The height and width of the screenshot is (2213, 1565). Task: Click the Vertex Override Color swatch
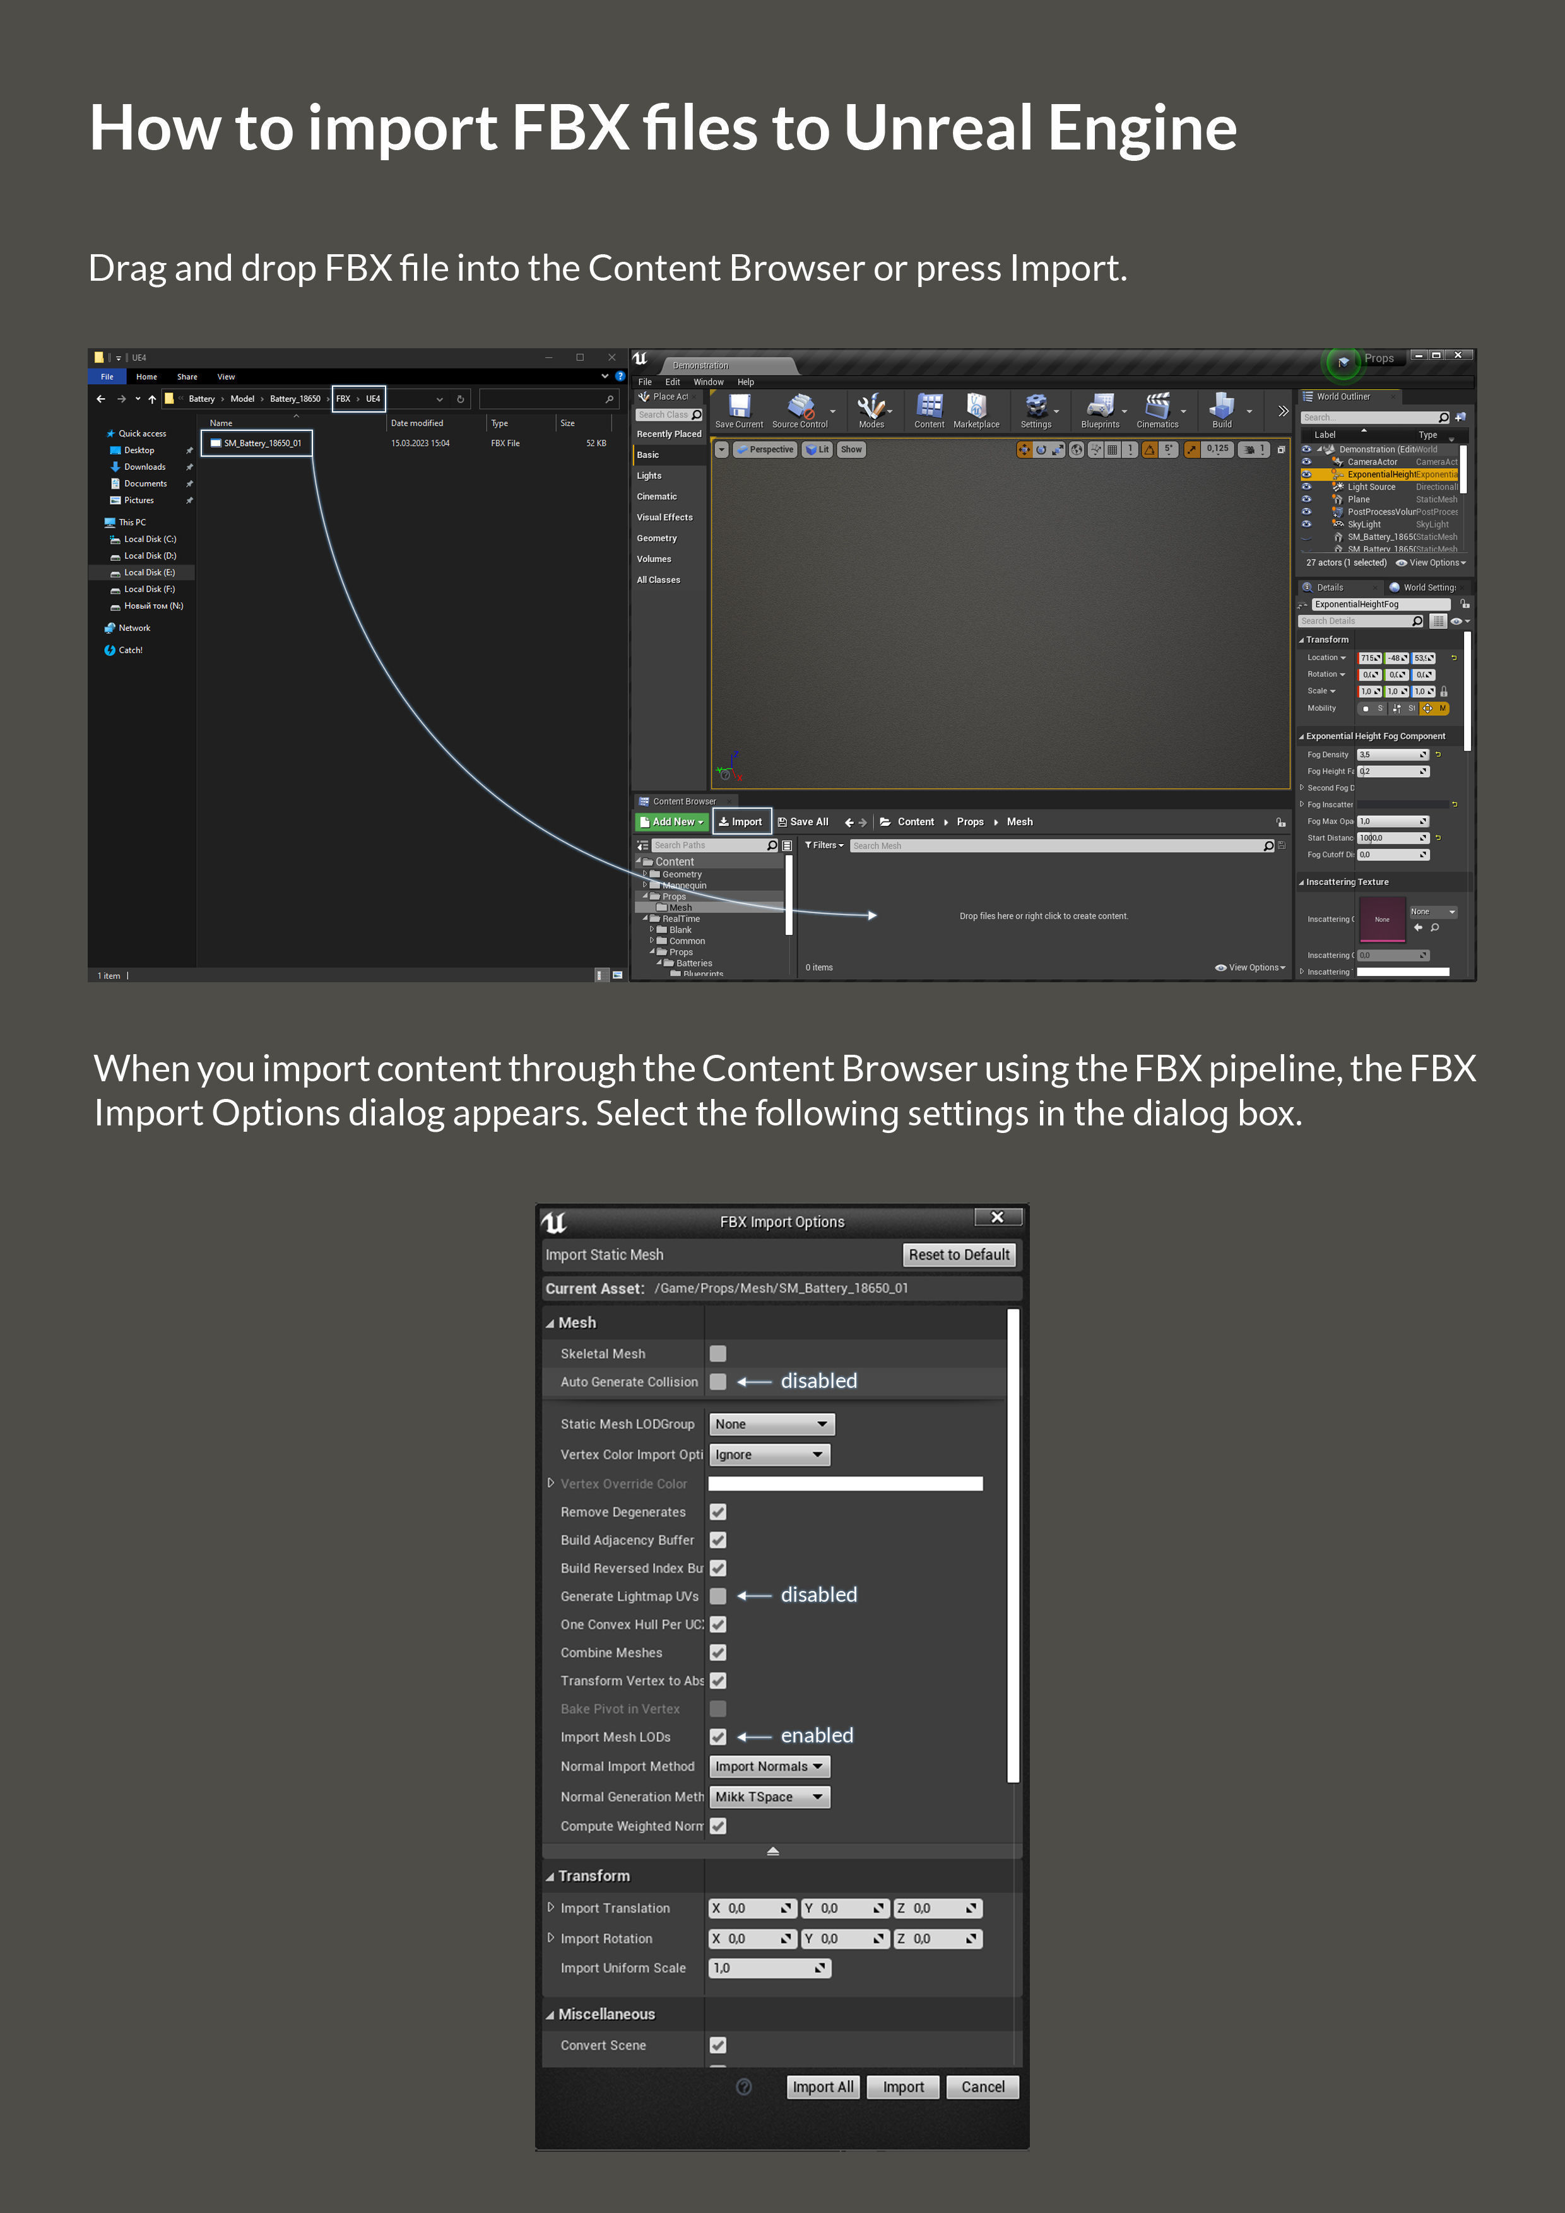[845, 1483]
